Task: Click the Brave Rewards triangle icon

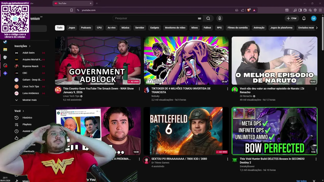Action: click(254, 10)
